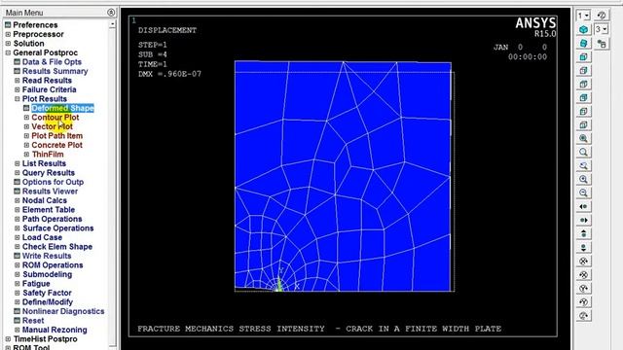Image resolution: width=623 pixels, height=350 pixels.
Task: Expand the Solution tree node
Action: 8,44
